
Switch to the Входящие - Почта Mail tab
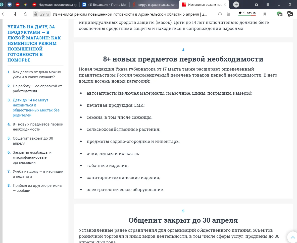105,5
